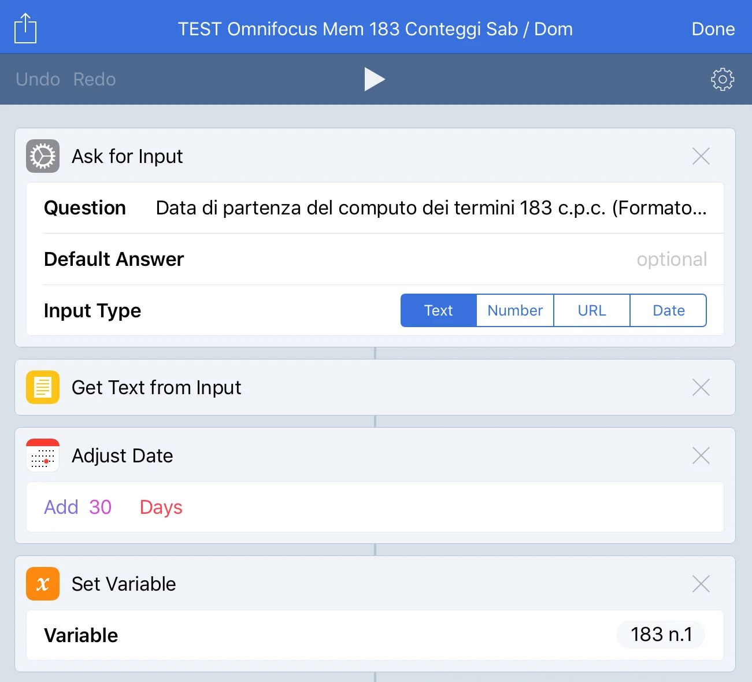Tap the Redo button
The image size is (752, 682).
[95, 79]
